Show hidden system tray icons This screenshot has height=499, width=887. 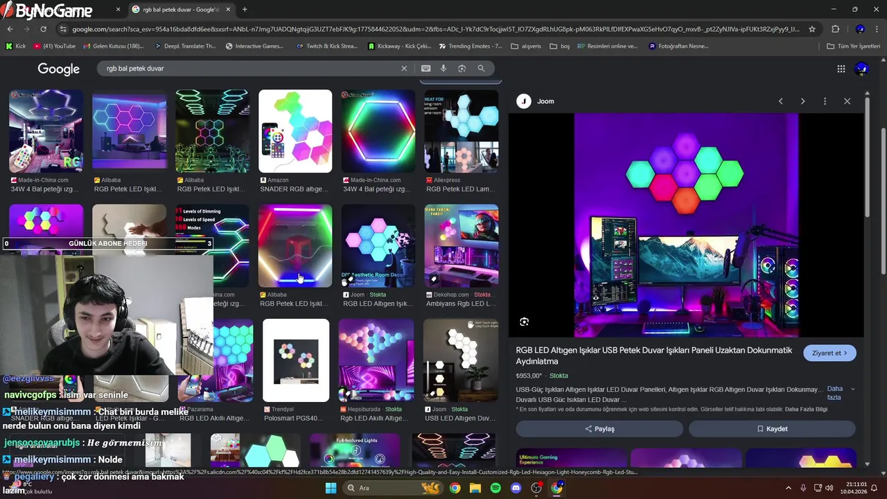[788, 488]
